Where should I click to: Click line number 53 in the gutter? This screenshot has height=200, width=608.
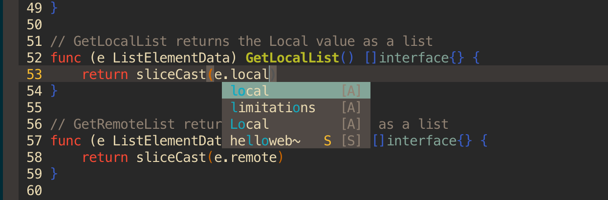[x=34, y=74]
